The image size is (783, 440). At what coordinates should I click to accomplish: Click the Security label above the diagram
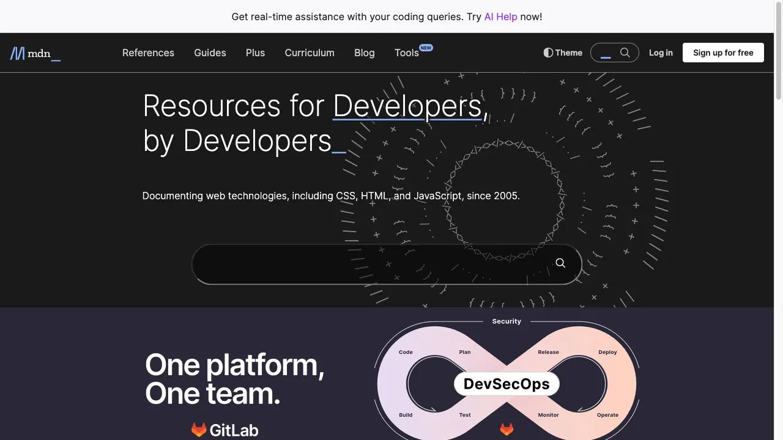point(507,321)
